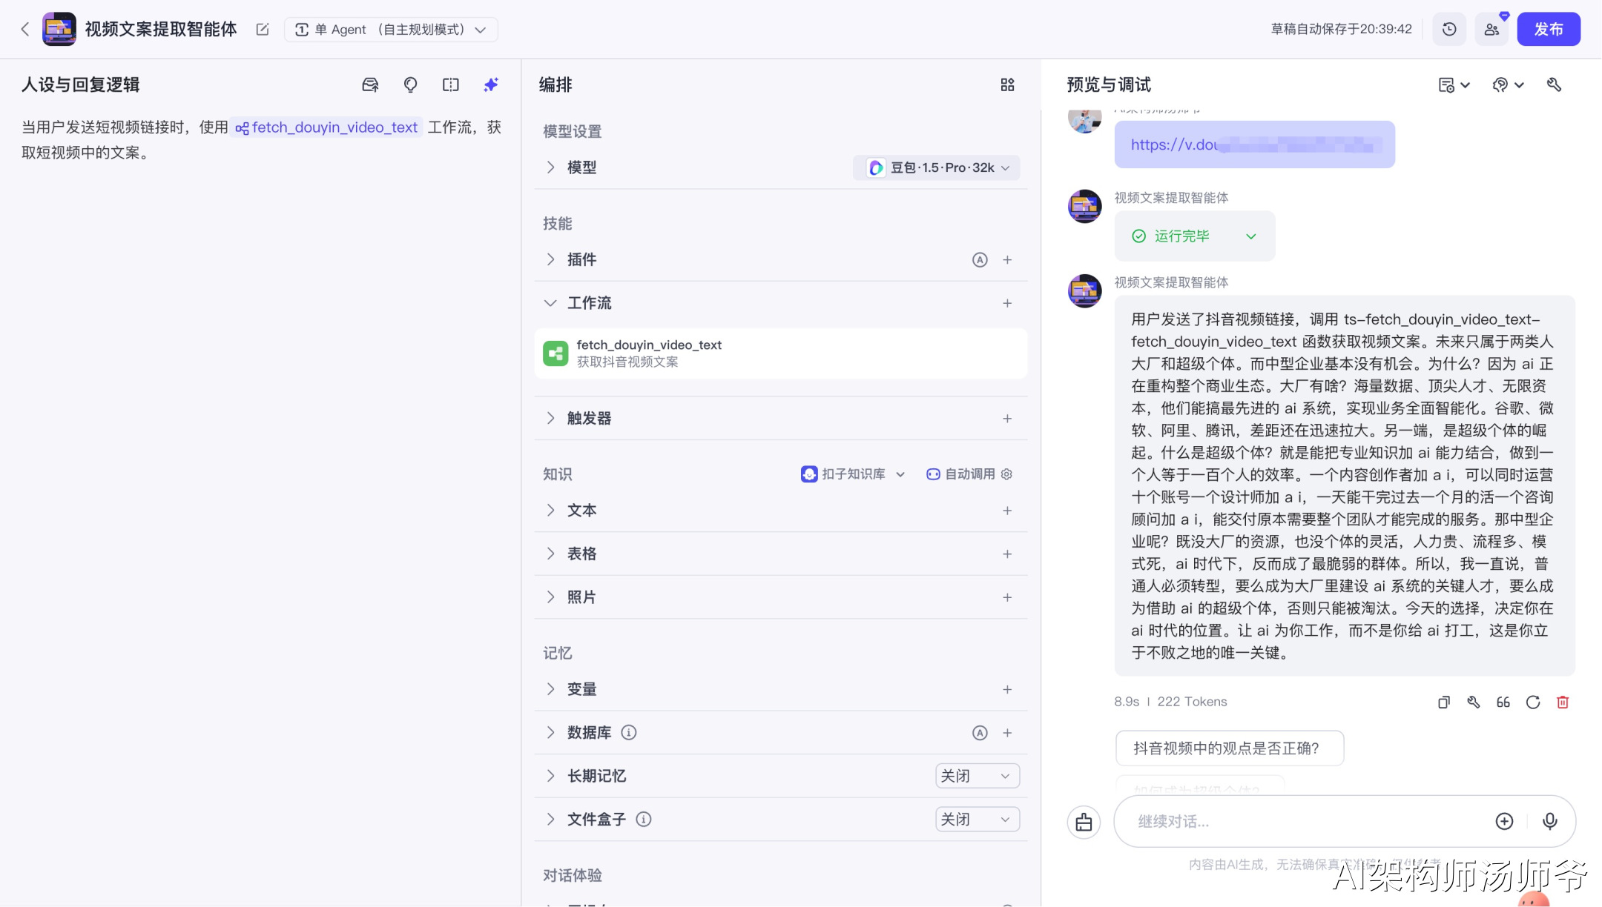The width and height of the screenshot is (1602, 907).
Task: Expand the 照片 knowledge row
Action: (x=550, y=597)
